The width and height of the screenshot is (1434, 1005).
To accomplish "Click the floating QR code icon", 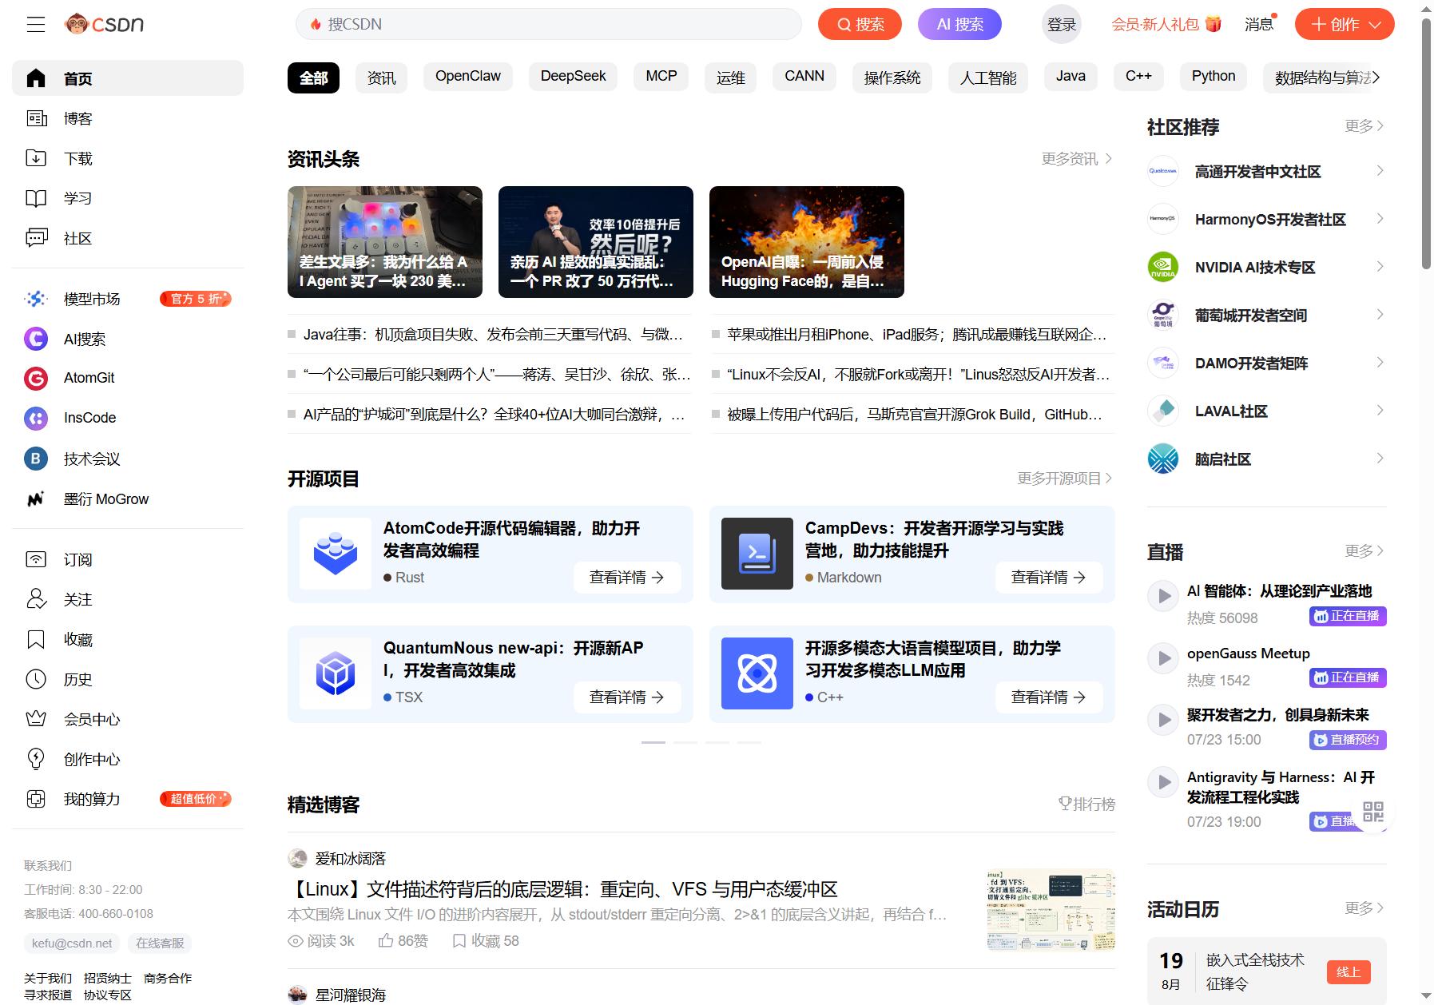I will point(1372,812).
